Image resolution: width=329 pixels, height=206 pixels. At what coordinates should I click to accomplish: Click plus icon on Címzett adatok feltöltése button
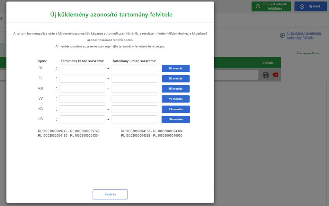click(x=258, y=6)
